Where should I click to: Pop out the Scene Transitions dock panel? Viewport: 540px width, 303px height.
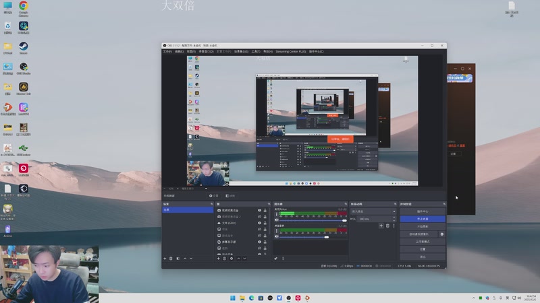(395, 204)
